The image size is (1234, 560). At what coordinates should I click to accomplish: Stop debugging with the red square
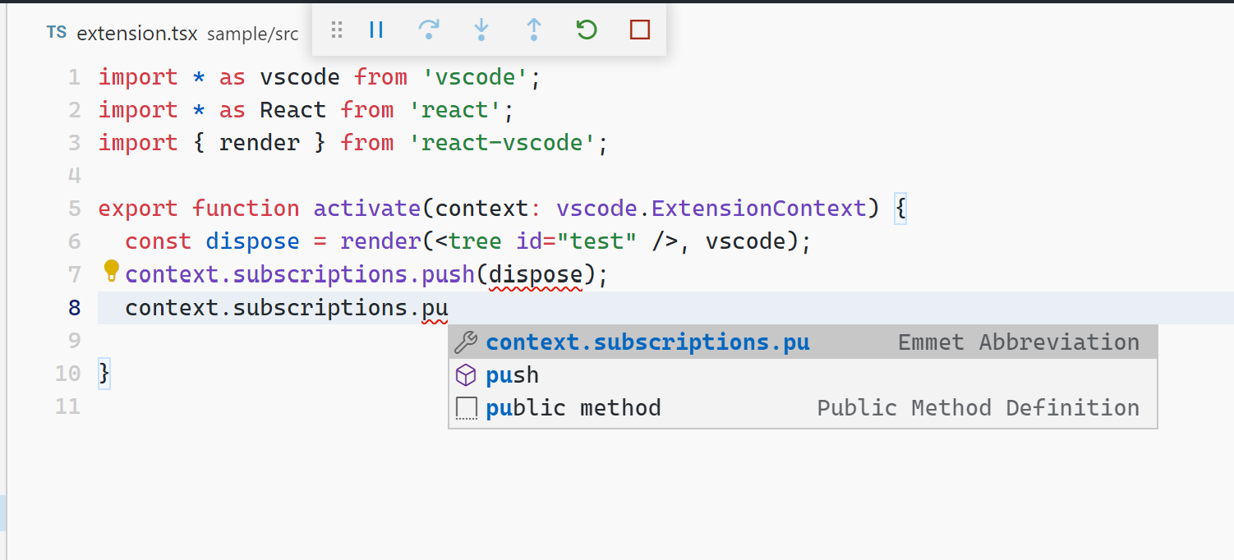(639, 30)
